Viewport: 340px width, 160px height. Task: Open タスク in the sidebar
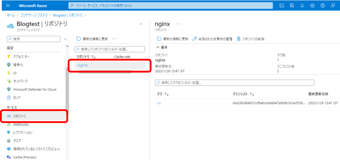tap(17, 141)
